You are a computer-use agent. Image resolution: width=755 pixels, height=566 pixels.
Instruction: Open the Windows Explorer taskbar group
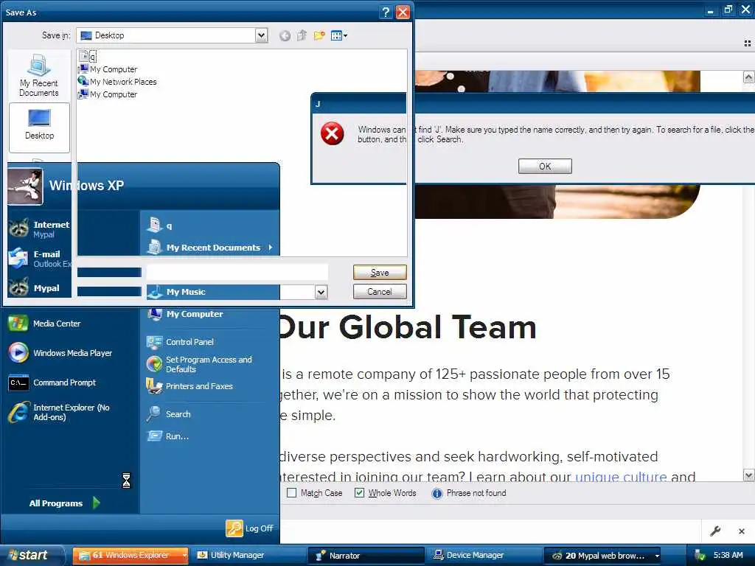(131, 556)
